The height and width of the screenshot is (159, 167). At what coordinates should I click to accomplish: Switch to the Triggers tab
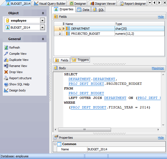pos(80,60)
